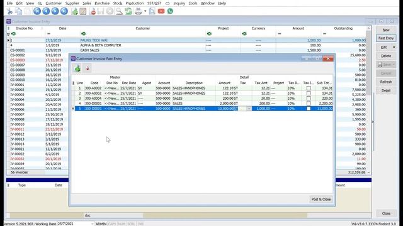The height and width of the screenshot is (226, 403).
Task: Click the red Delete document toolbar icon
Action: pos(93,11)
